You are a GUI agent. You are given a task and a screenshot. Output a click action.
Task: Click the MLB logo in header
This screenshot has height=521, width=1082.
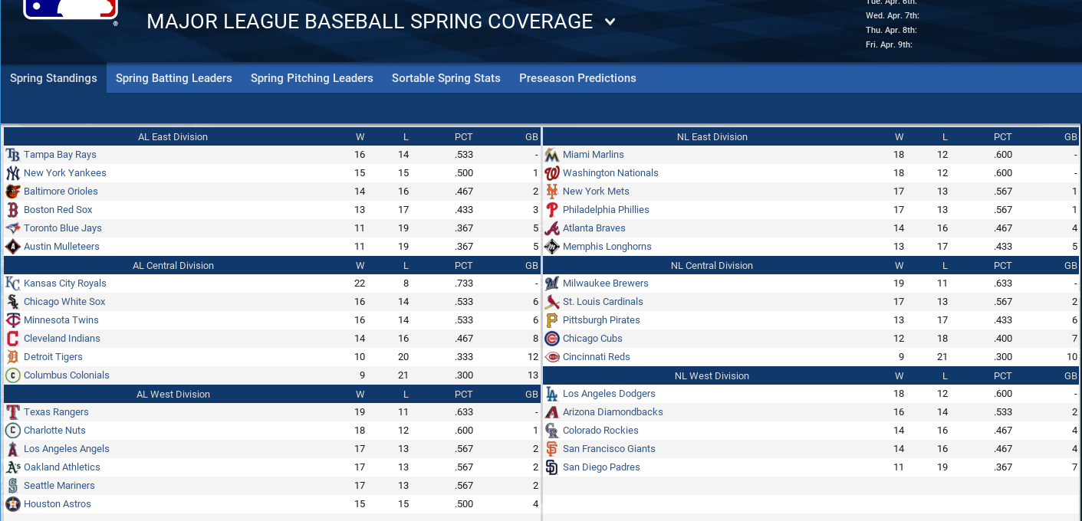pos(71,9)
